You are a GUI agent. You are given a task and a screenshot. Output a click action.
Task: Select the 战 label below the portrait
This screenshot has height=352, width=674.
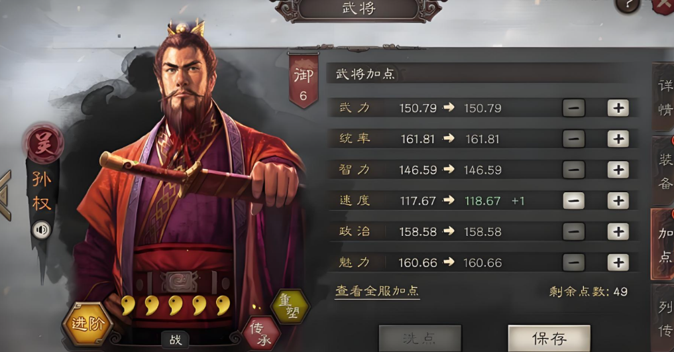pos(176,340)
